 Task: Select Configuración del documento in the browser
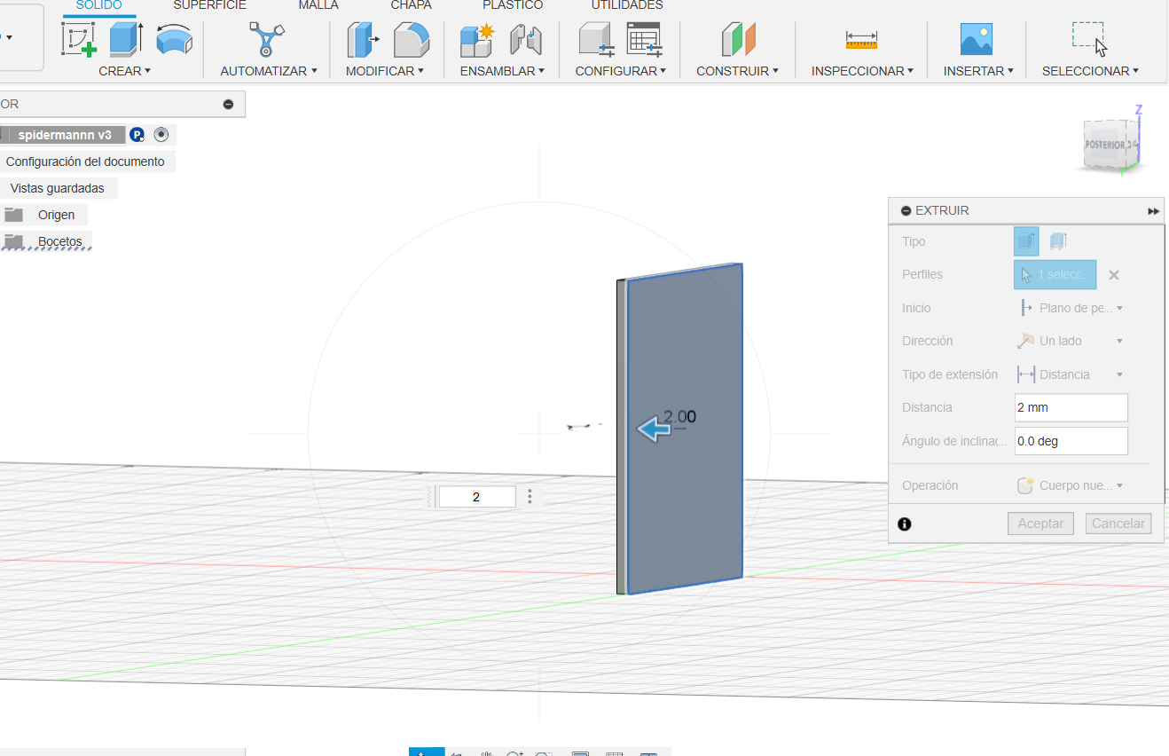(85, 161)
